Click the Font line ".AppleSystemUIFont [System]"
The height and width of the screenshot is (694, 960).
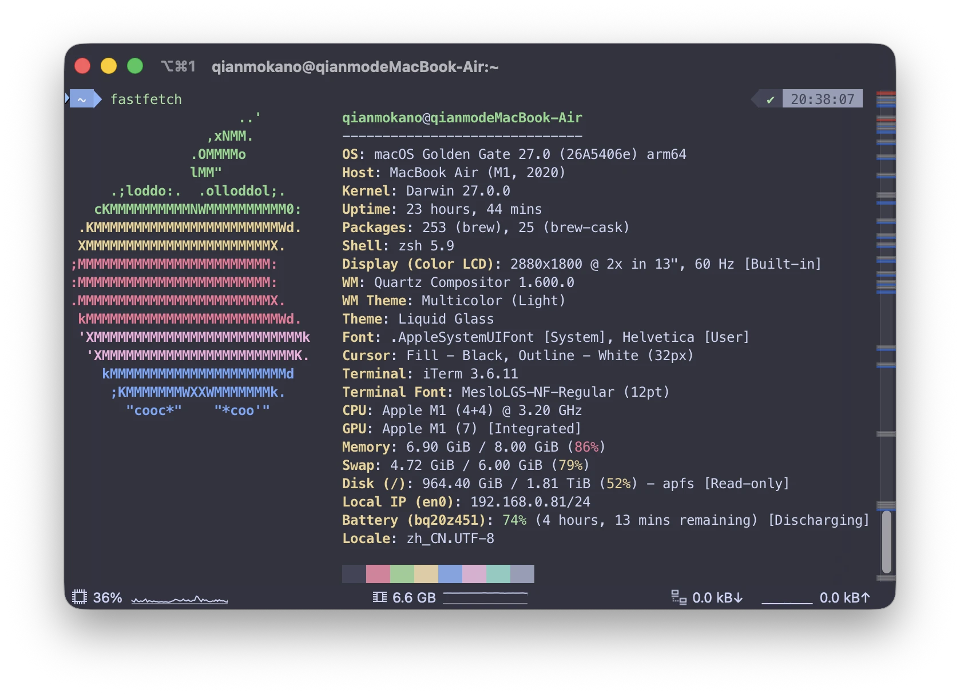498,337
